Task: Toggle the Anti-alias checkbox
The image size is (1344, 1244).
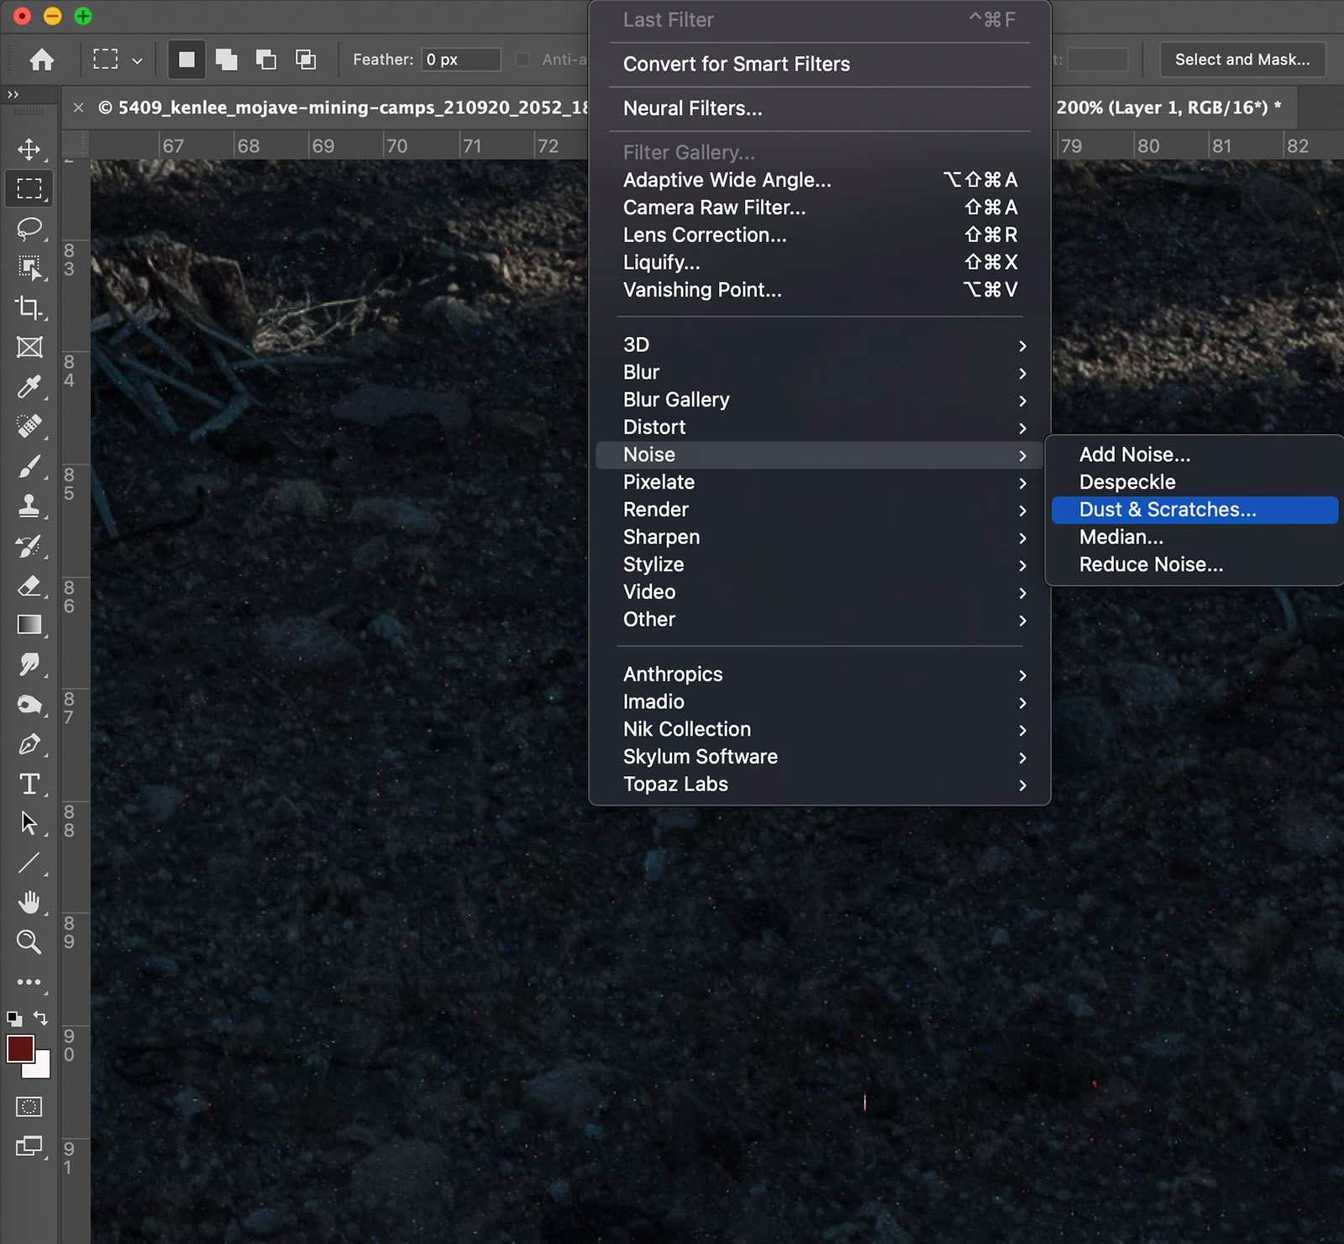Action: point(522,60)
